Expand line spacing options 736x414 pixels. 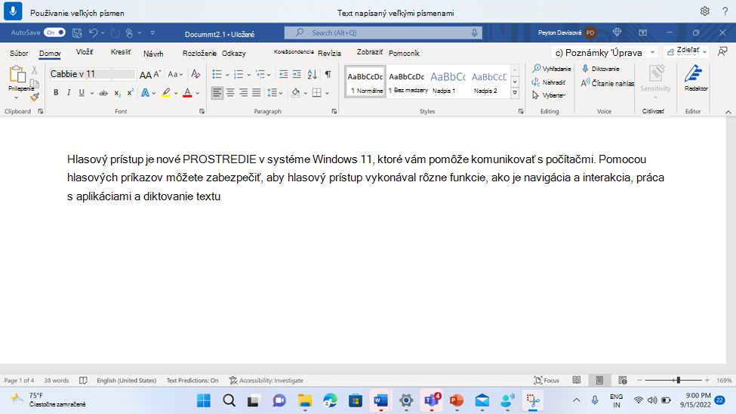tap(281, 93)
